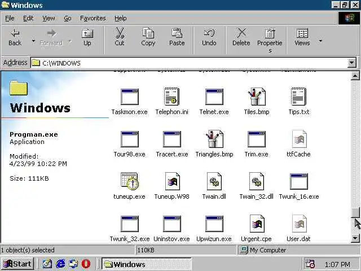Screen dimensions: 361x271
Task: Click the scrollbar up arrow
Action: [355, 76]
